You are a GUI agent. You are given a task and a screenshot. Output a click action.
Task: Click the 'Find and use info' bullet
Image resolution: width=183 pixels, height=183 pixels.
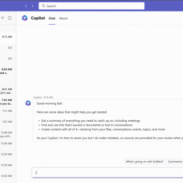[86, 125]
